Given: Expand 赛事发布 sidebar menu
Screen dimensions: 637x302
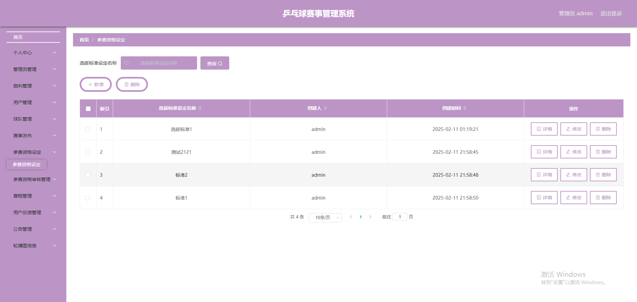Looking at the screenshot, I should (x=33, y=136).
